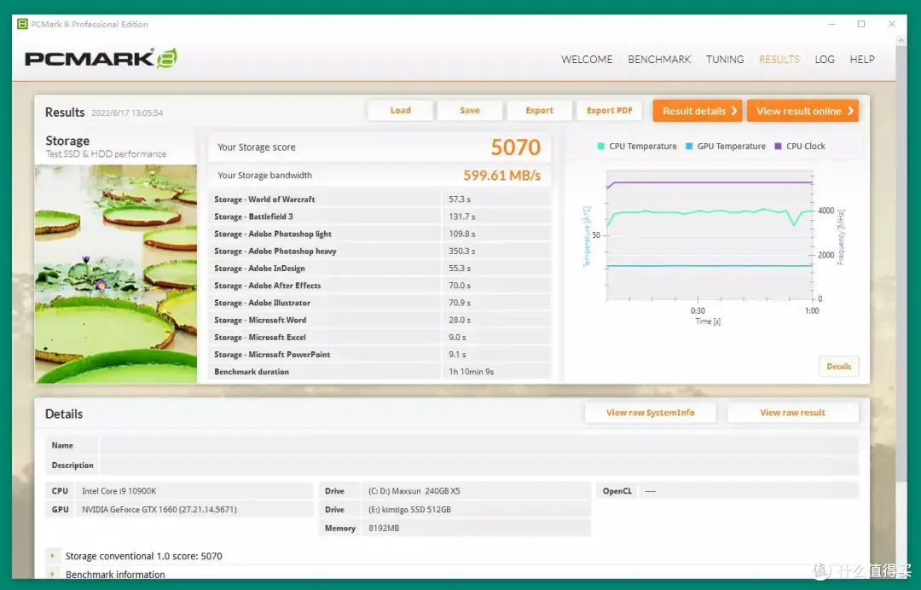Click the Load result button
The height and width of the screenshot is (590, 921).
point(401,111)
